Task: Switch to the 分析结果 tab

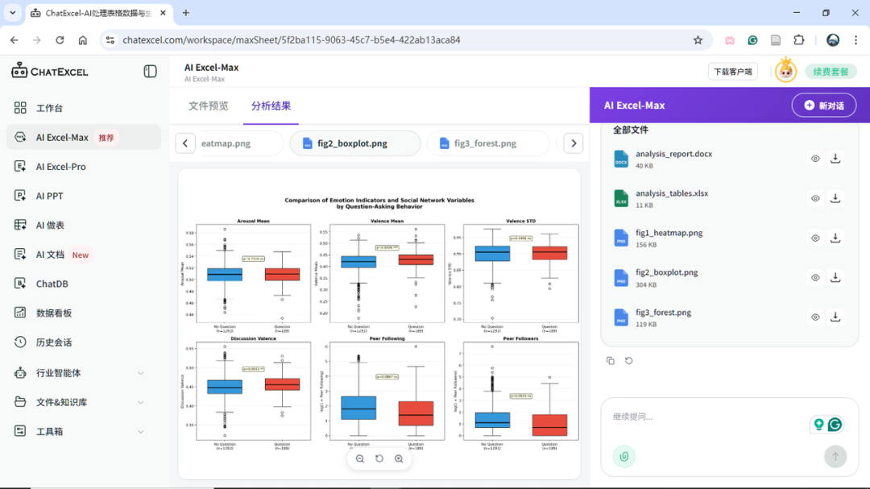Action: [x=271, y=106]
